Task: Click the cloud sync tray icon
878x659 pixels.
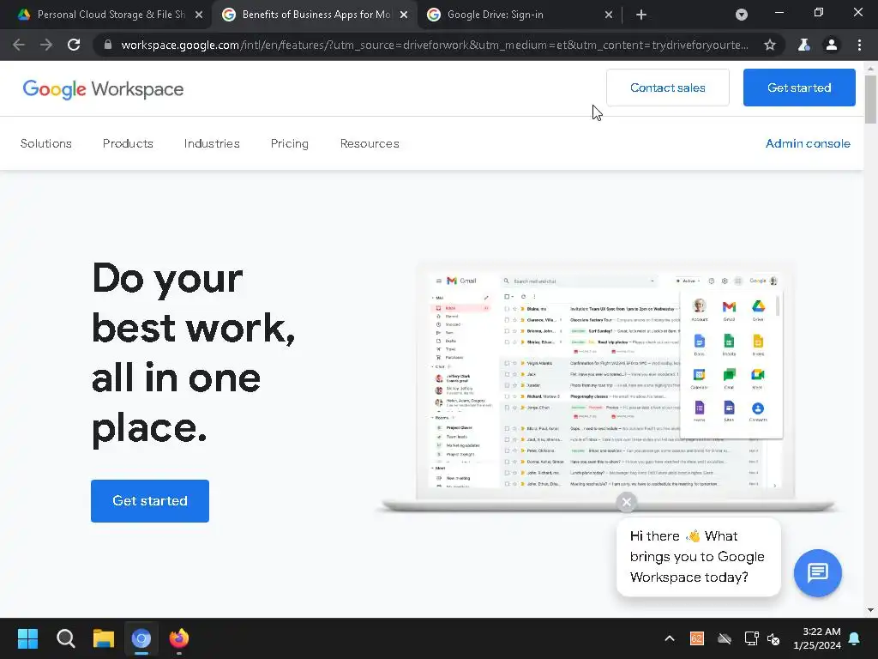Action: tap(725, 638)
